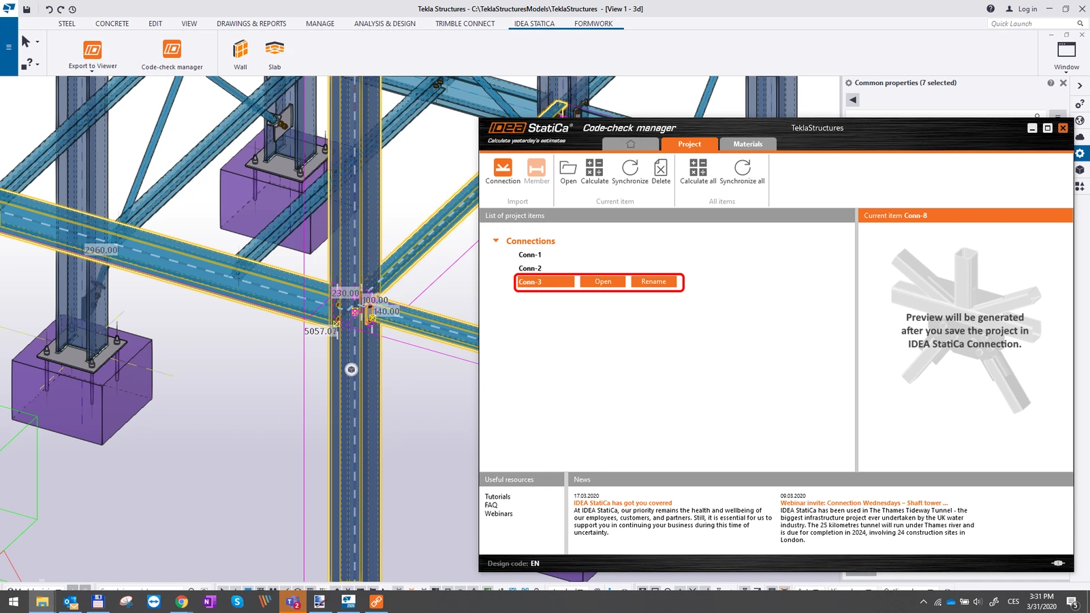Screen dimensions: 1090x613
Task: Open the CONCRETE ribbon tab
Action: (112, 24)
